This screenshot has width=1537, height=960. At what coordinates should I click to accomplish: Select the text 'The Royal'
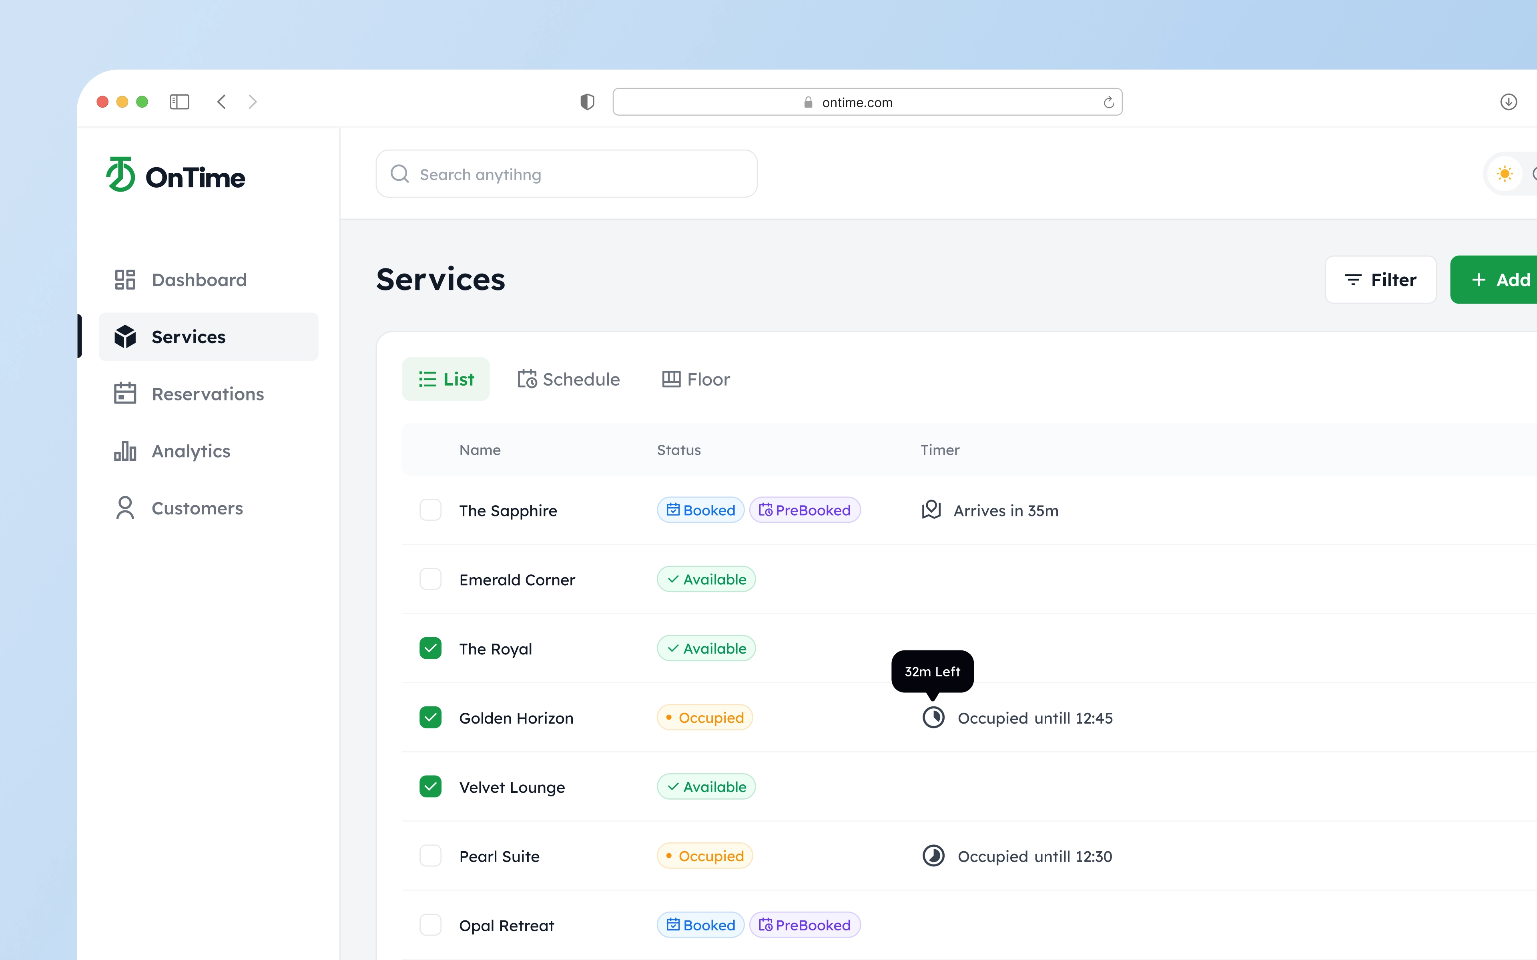pos(496,649)
